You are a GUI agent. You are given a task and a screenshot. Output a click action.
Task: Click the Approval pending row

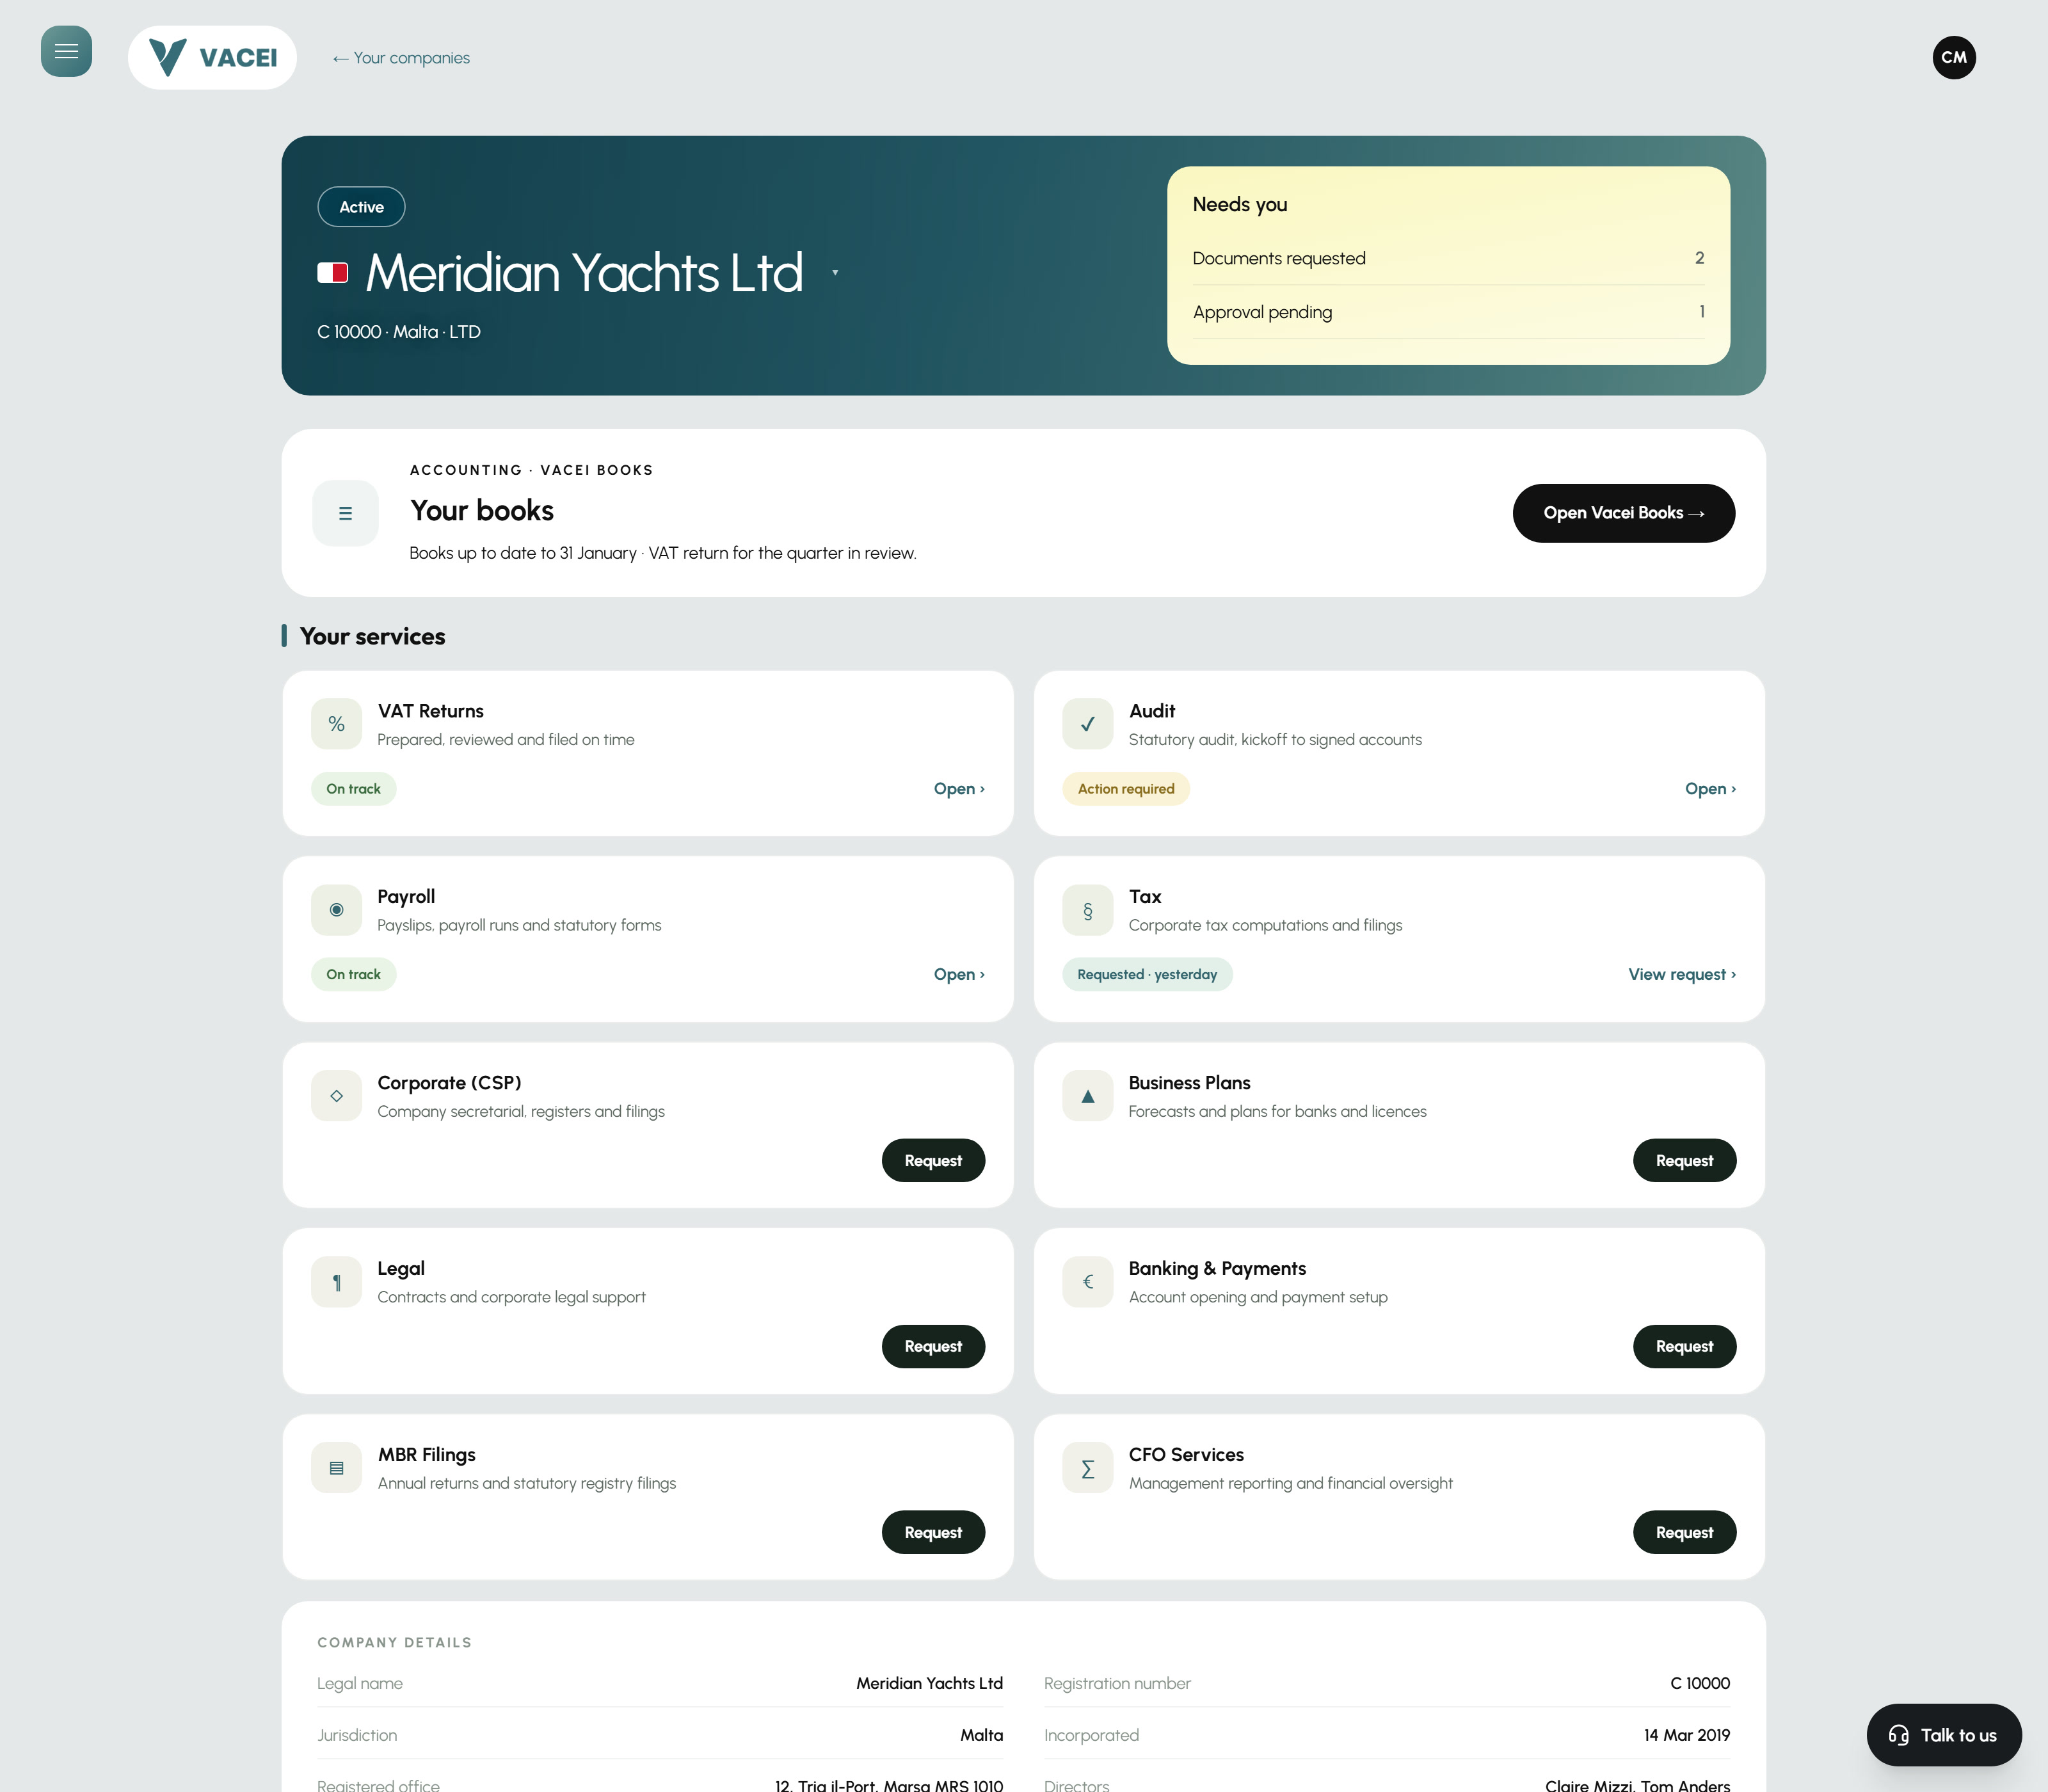click(x=1448, y=312)
